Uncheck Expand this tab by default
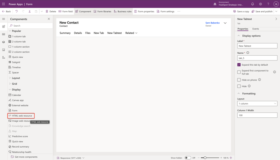This screenshot has height=160, width=280. [239, 65]
